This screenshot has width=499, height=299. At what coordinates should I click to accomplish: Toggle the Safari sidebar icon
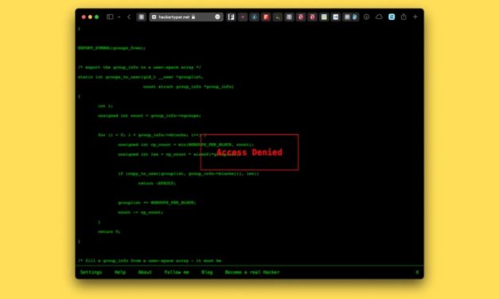tap(110, 17)
